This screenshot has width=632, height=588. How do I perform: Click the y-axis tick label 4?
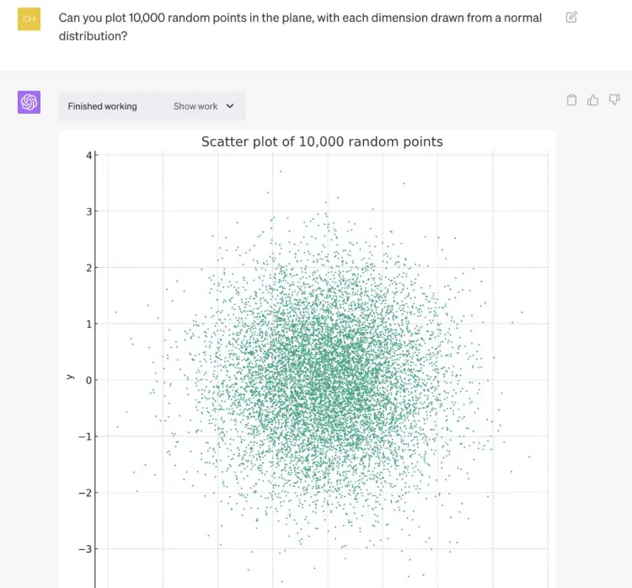tap(88, 155)
